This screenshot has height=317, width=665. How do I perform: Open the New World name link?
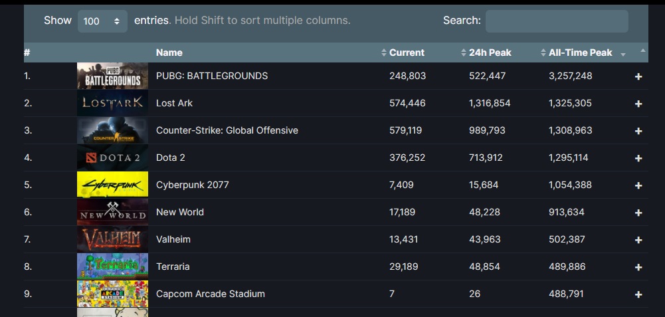click(x=180, y=212)
